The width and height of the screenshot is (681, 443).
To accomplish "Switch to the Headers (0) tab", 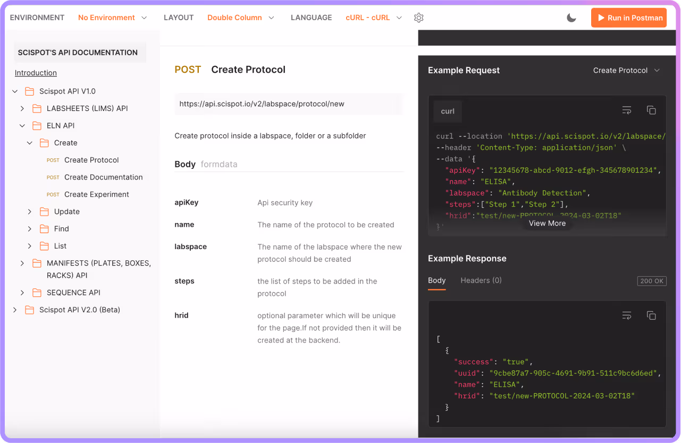I will click(481, 280).
